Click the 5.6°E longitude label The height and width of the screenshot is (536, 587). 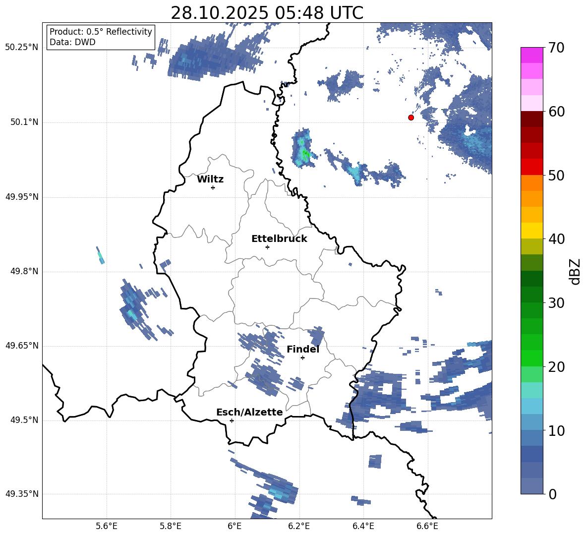pos(106,526)
